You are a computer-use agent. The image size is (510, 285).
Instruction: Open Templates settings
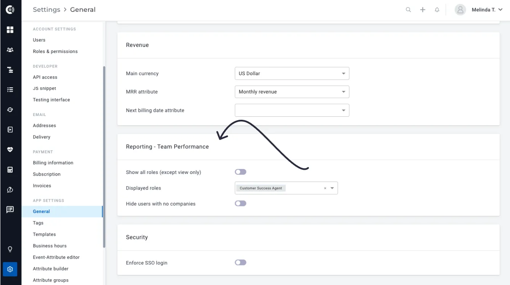coord(44,234)
